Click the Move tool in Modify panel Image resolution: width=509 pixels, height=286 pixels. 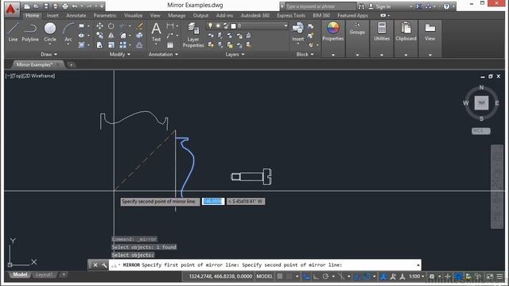99,25
